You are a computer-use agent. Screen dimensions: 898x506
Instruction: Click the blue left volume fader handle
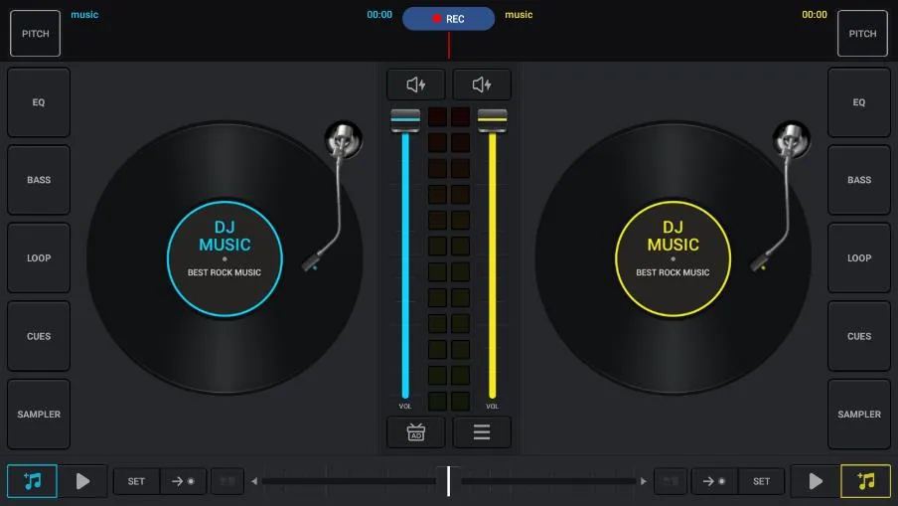tap(405, 119)
